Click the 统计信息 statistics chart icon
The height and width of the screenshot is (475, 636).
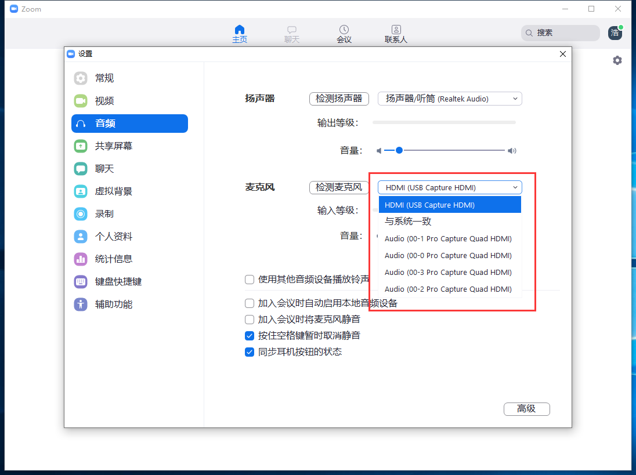point(81,259)
